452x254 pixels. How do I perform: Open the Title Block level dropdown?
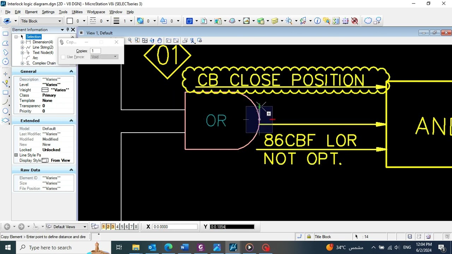click(41, 21)
